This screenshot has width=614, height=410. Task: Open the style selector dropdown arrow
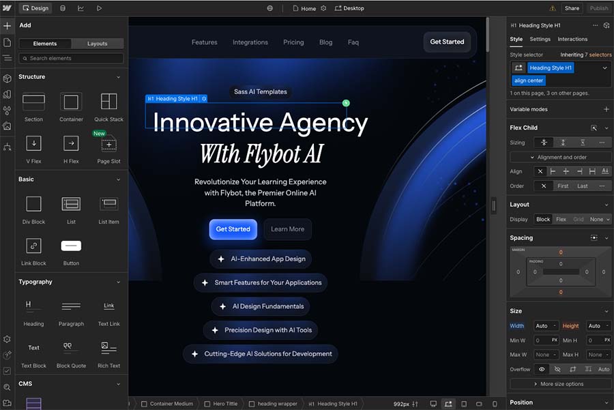point(604,68)
